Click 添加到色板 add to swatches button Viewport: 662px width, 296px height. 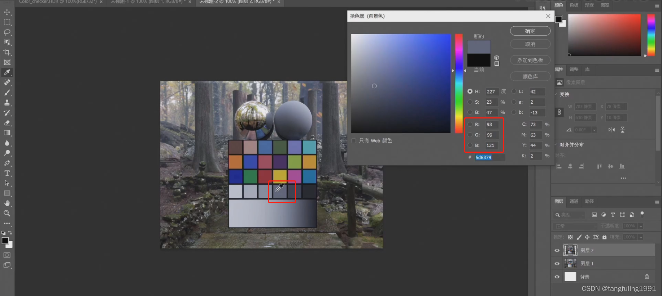click(x=530, y=60)
